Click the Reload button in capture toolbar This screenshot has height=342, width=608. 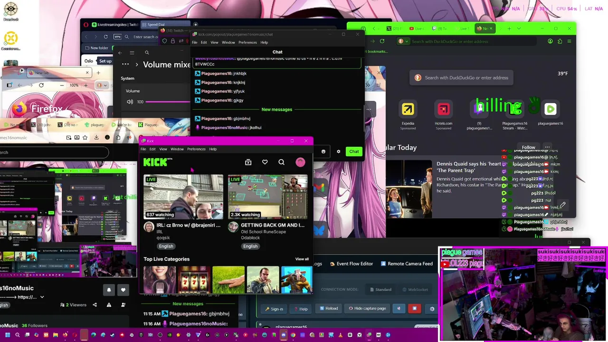pos(329,308)
